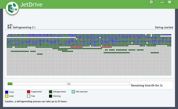178x109 pixels.
Task: Click the red Fragmented legend swatch
Action: [x=28, y=92]
